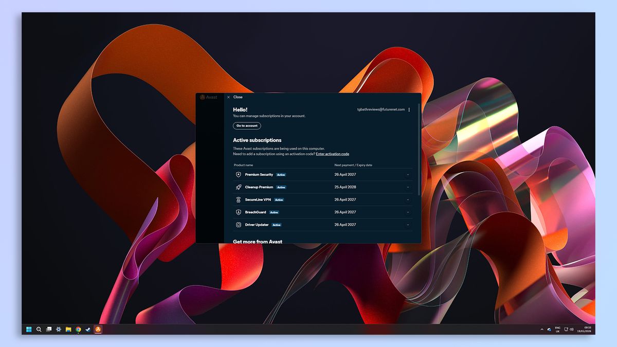
Task: Expand the Premium Security subscription row
Action: pyautogui.click(x=408, y=175)
